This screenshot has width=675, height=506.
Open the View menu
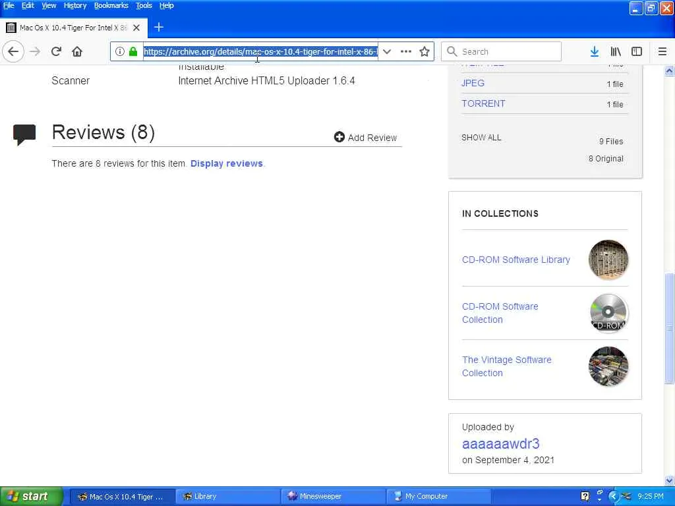49,5
